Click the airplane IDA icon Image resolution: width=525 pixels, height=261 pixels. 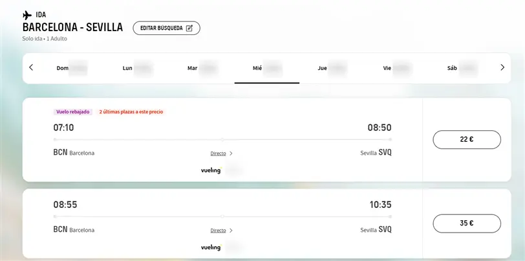pos(27,15)
